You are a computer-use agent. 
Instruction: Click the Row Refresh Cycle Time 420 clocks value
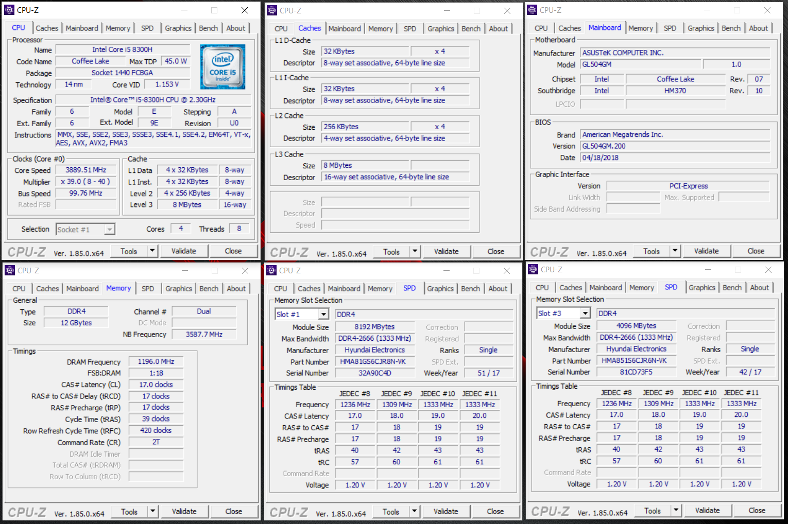pos(156,430)
